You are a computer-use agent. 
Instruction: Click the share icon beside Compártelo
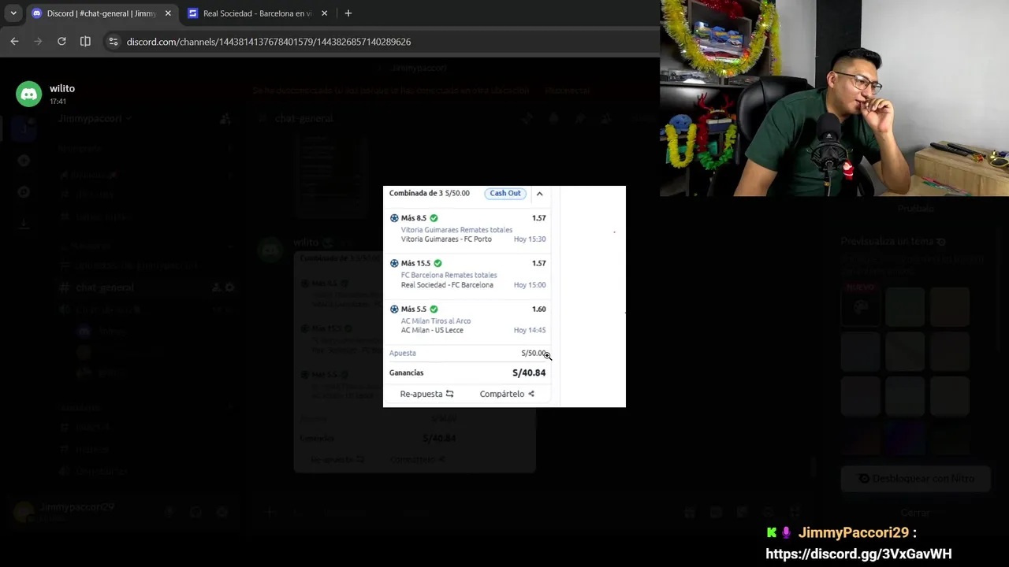[531, 394]
